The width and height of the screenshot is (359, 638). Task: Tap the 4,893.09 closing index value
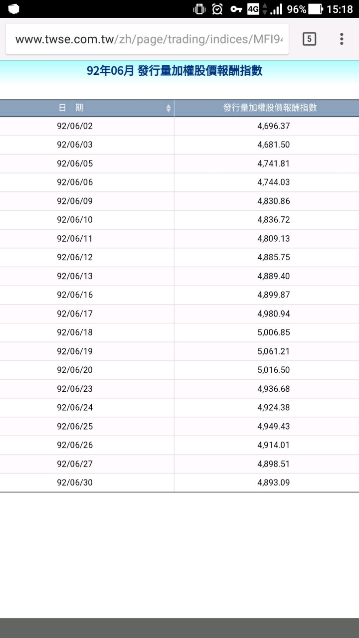coord(274,482)
